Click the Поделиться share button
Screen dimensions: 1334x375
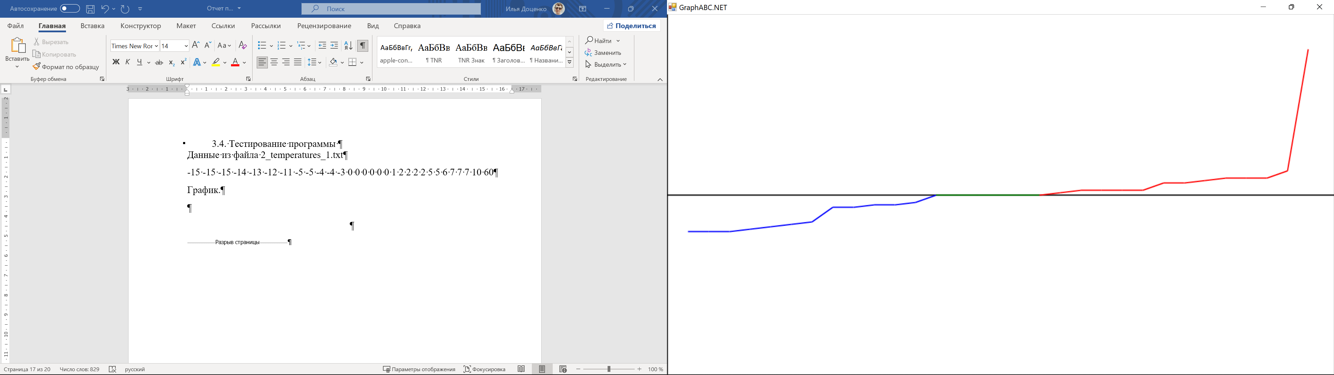632,25
